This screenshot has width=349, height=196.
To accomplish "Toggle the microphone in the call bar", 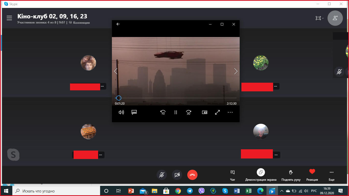I will coord(162,175).
